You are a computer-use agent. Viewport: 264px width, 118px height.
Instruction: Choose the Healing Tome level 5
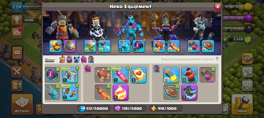click(139, 75)
